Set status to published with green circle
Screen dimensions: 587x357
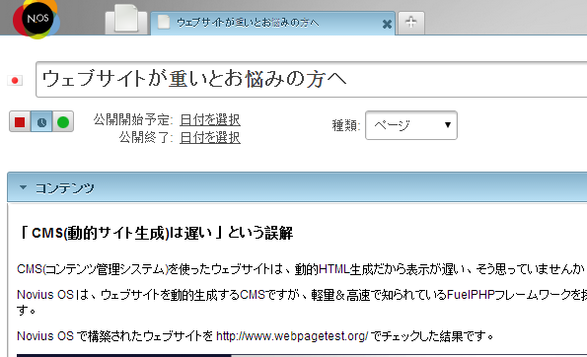pos(63,121)
